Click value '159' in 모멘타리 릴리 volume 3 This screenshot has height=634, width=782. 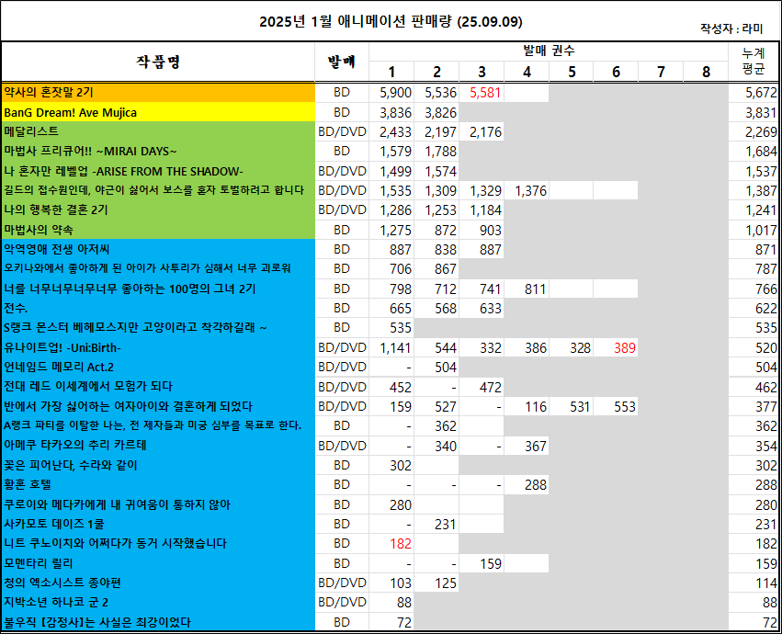click(491, 563)
